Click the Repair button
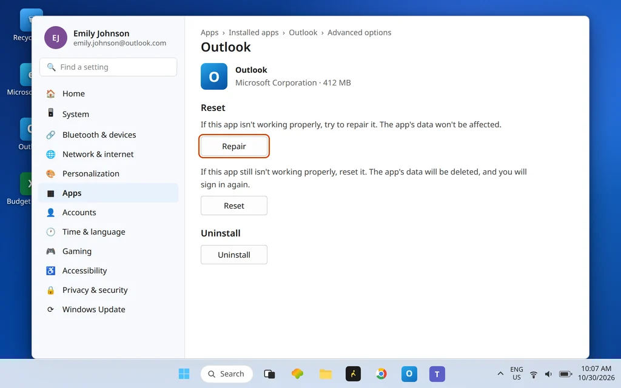Viewport: 621px width, 388px height. pyautogui.click(x=234, y=146)
